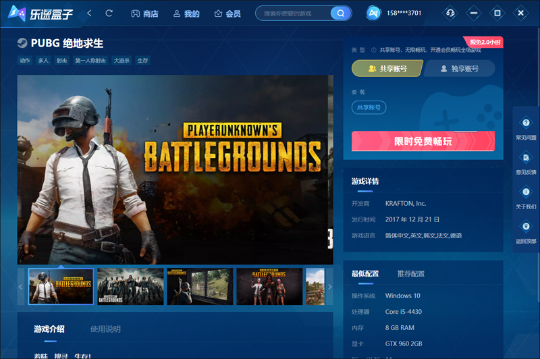This screenshot has width=540, height=359.
Task: Open the customer service headset icon
Action: click(450, 13)
